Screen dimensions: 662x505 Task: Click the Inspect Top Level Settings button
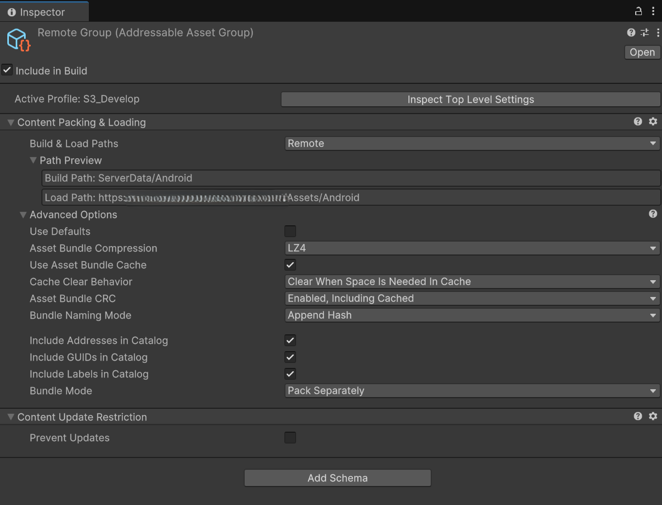(471, 100)
